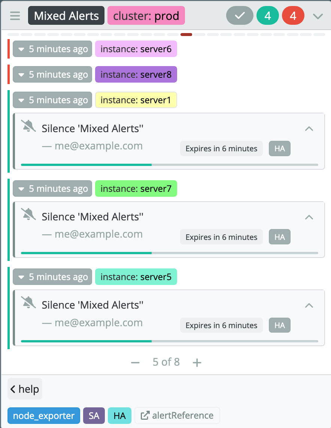This screenshot has height=428, width=331.
Task: Click the bell-slash icon in server1 silence
Action: point(28,126)
